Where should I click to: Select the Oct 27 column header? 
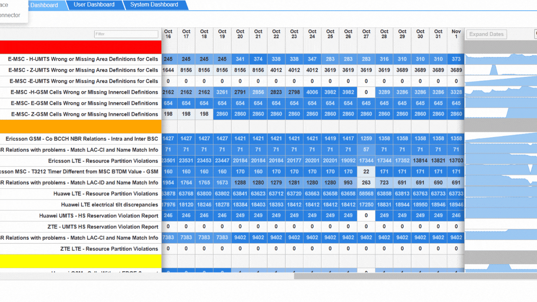click(x=366, y=34)
